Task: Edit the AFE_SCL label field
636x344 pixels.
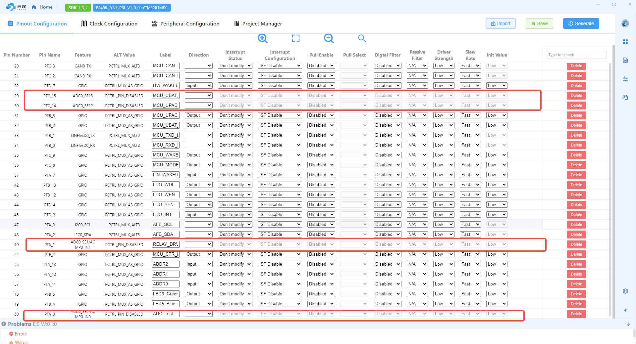Action: tap(165, 225)
